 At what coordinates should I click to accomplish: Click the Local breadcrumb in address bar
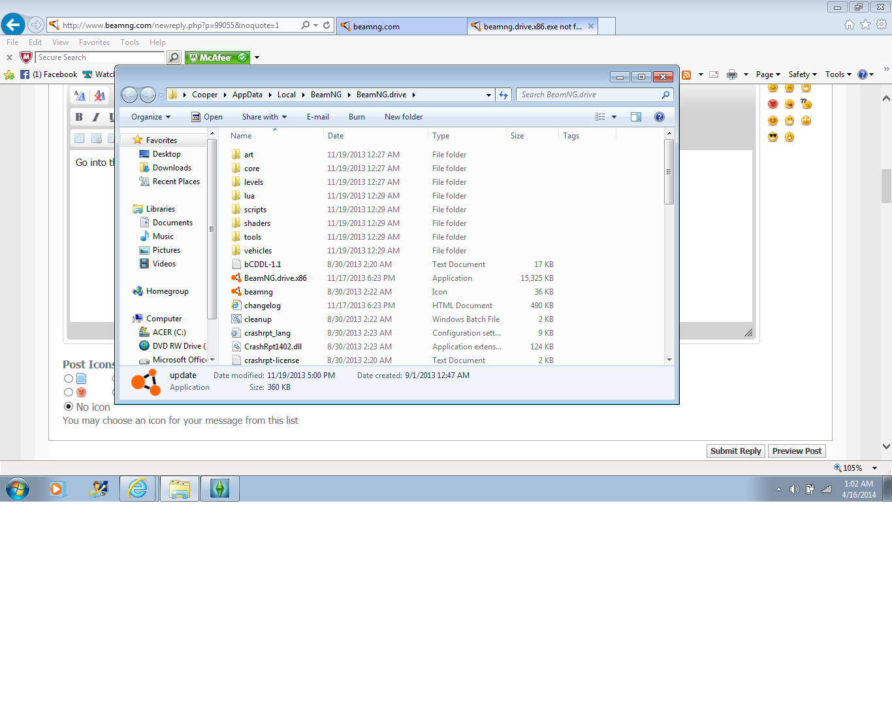tap(286, 95)
